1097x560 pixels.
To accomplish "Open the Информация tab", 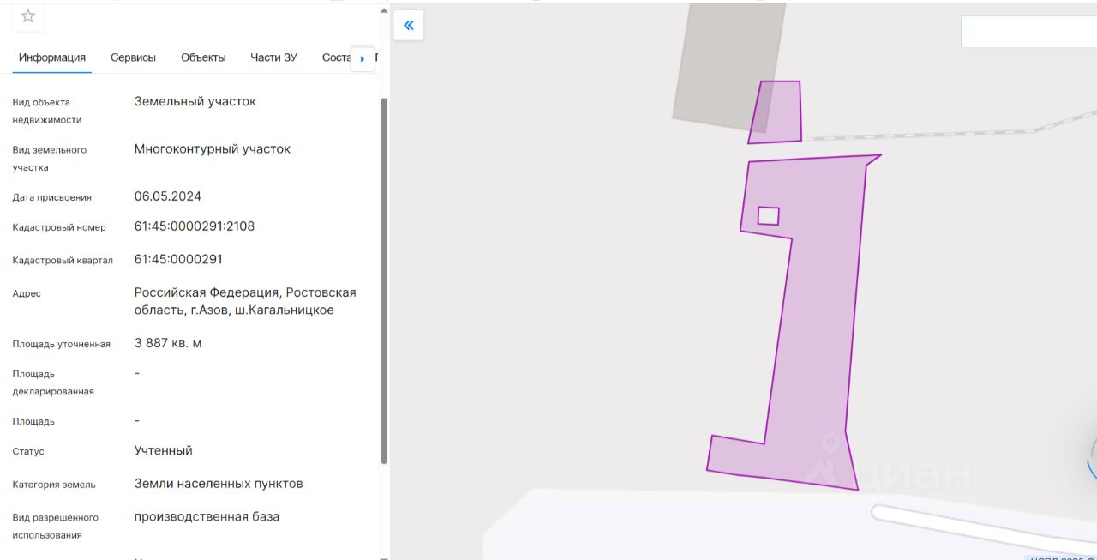I will pos(52,57).
